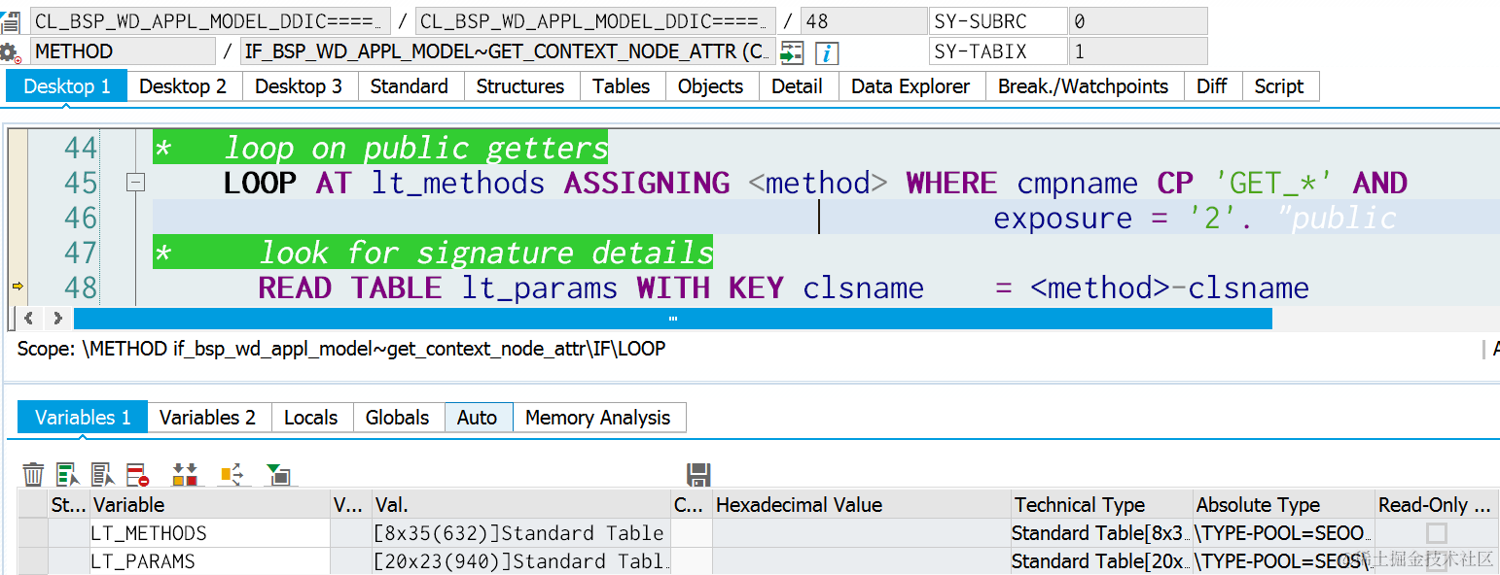
Task: Switch to the Desktop 1 tab
Action: coord(67,86)
